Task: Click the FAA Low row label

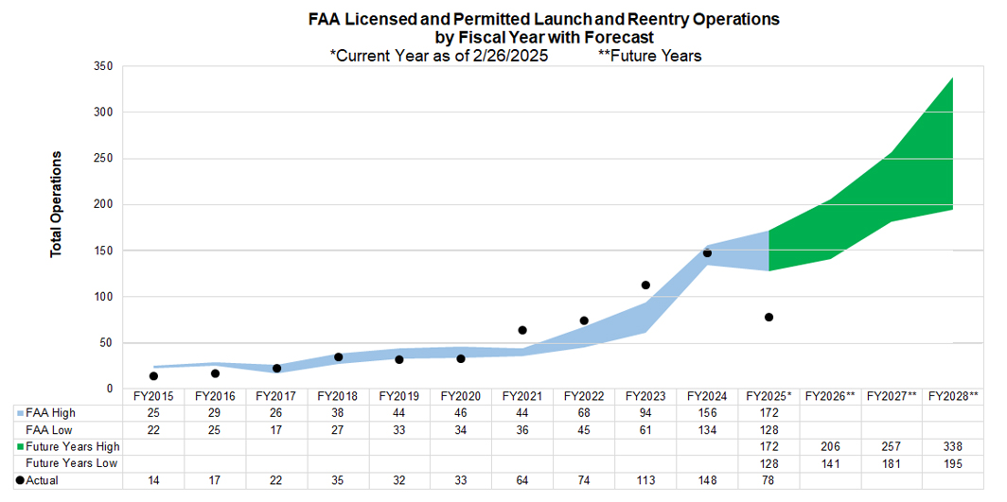Action: (51, 430)
